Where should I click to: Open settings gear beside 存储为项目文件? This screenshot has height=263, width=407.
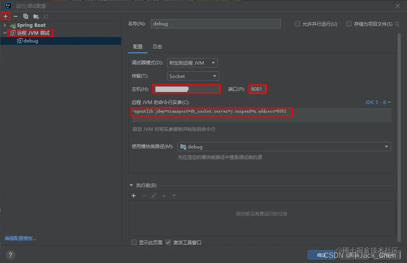397,24
